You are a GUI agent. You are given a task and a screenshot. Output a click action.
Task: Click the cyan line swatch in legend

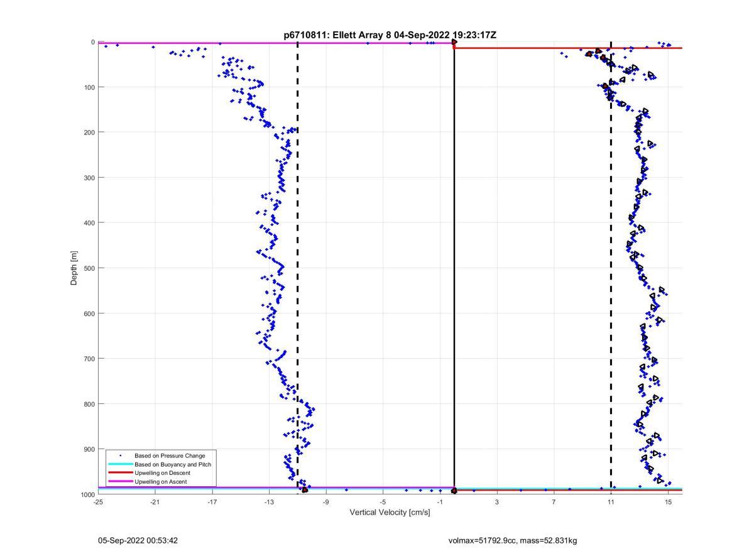pyautogui.click(x=120, y=464)
